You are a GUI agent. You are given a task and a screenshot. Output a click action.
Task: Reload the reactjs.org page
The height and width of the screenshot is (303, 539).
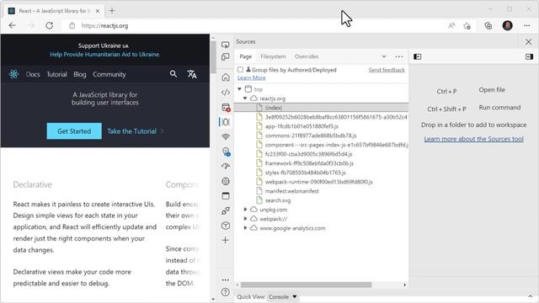(x=50, y=25)
